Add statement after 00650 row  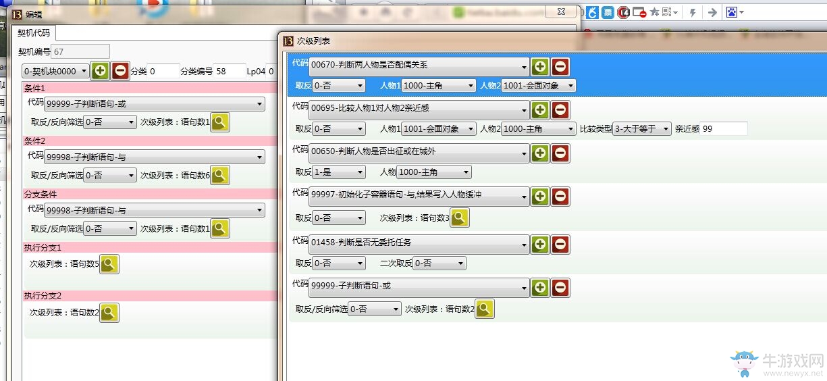pos(540,153)
